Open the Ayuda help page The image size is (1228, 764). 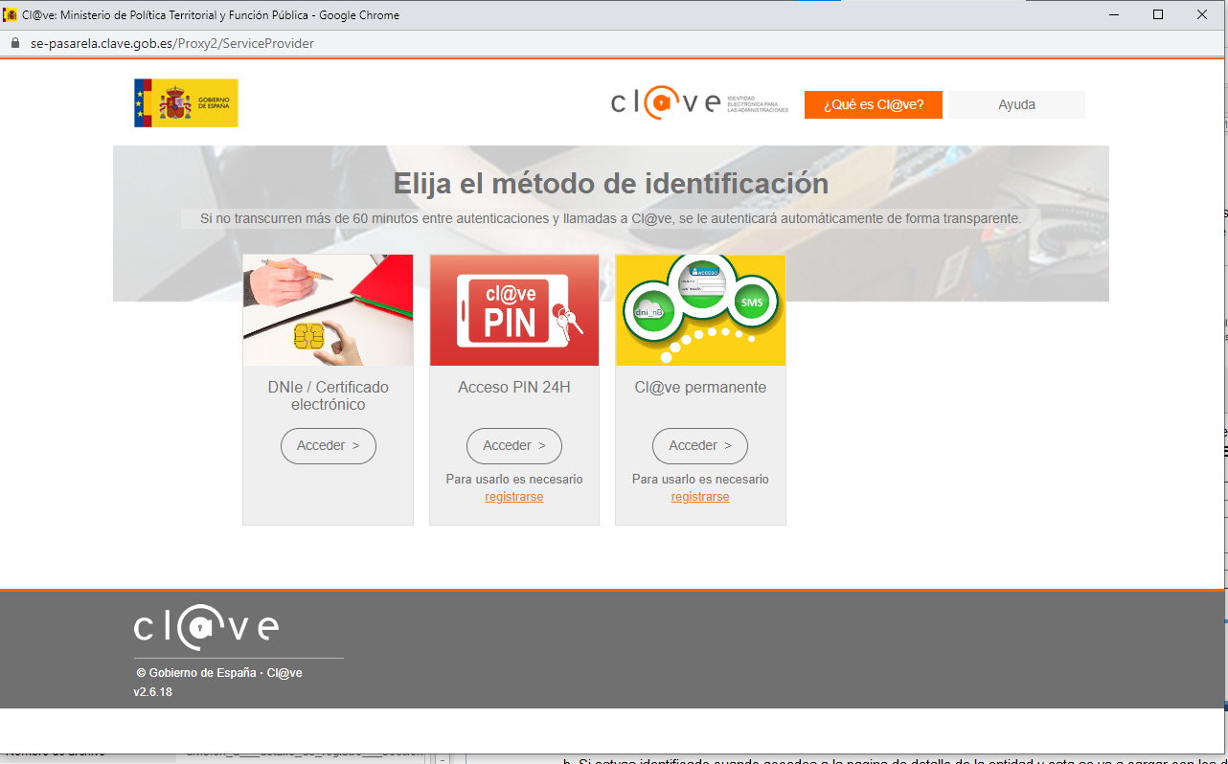point(1016,105)
